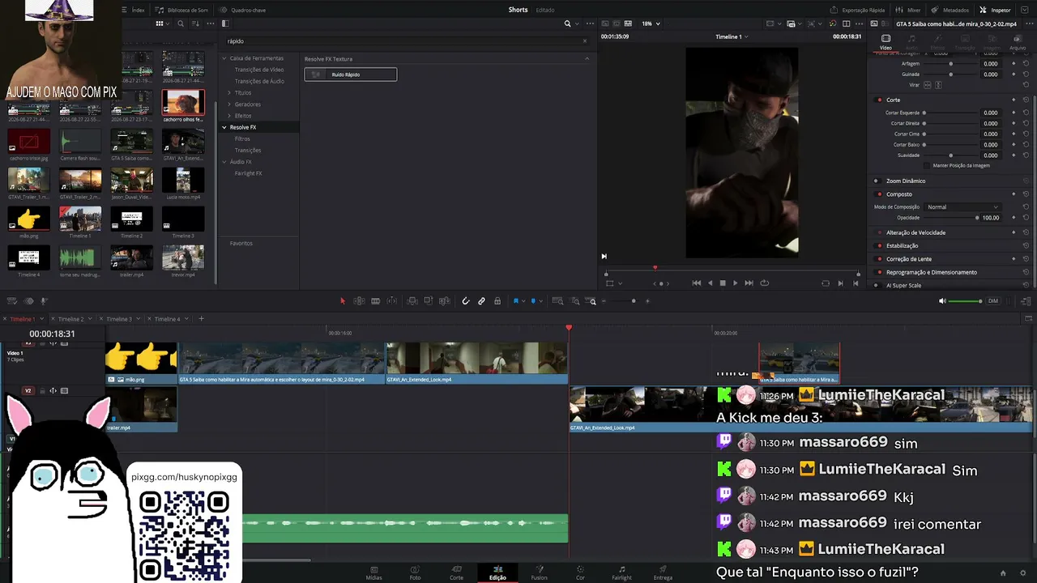1037x583 pixels.
Task: Open the Índex panel
Action: tap(134, 10)
